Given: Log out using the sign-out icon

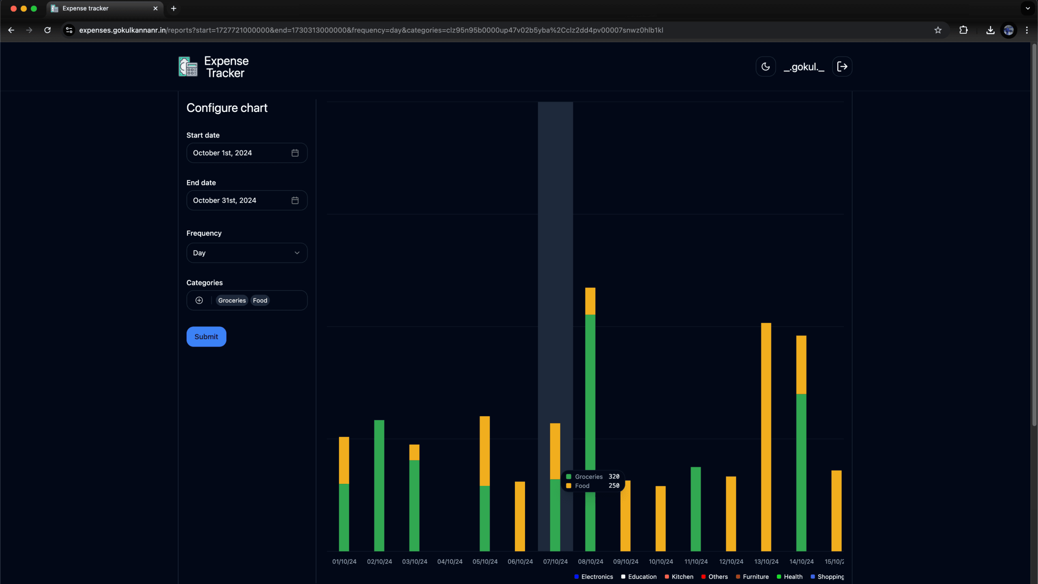Looking at the screenshot, I should click(842, 66).
